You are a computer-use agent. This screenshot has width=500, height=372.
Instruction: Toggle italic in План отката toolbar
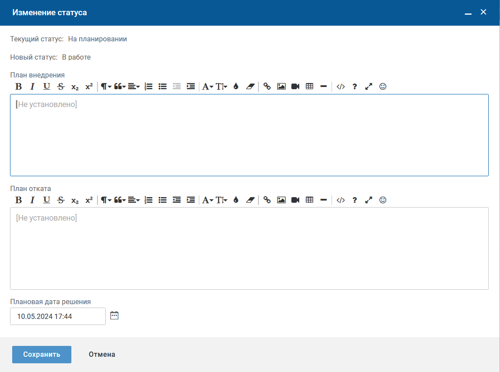tap(32, 200)
